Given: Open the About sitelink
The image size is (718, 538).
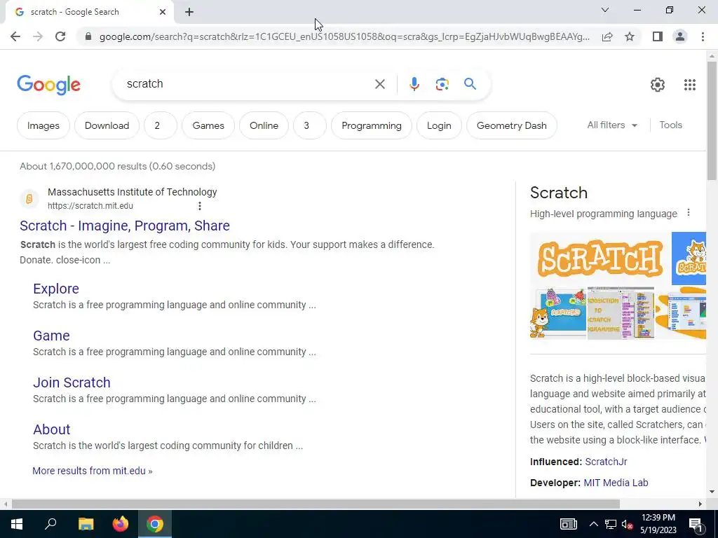Looking at the screenshot, I should [52, 429].
